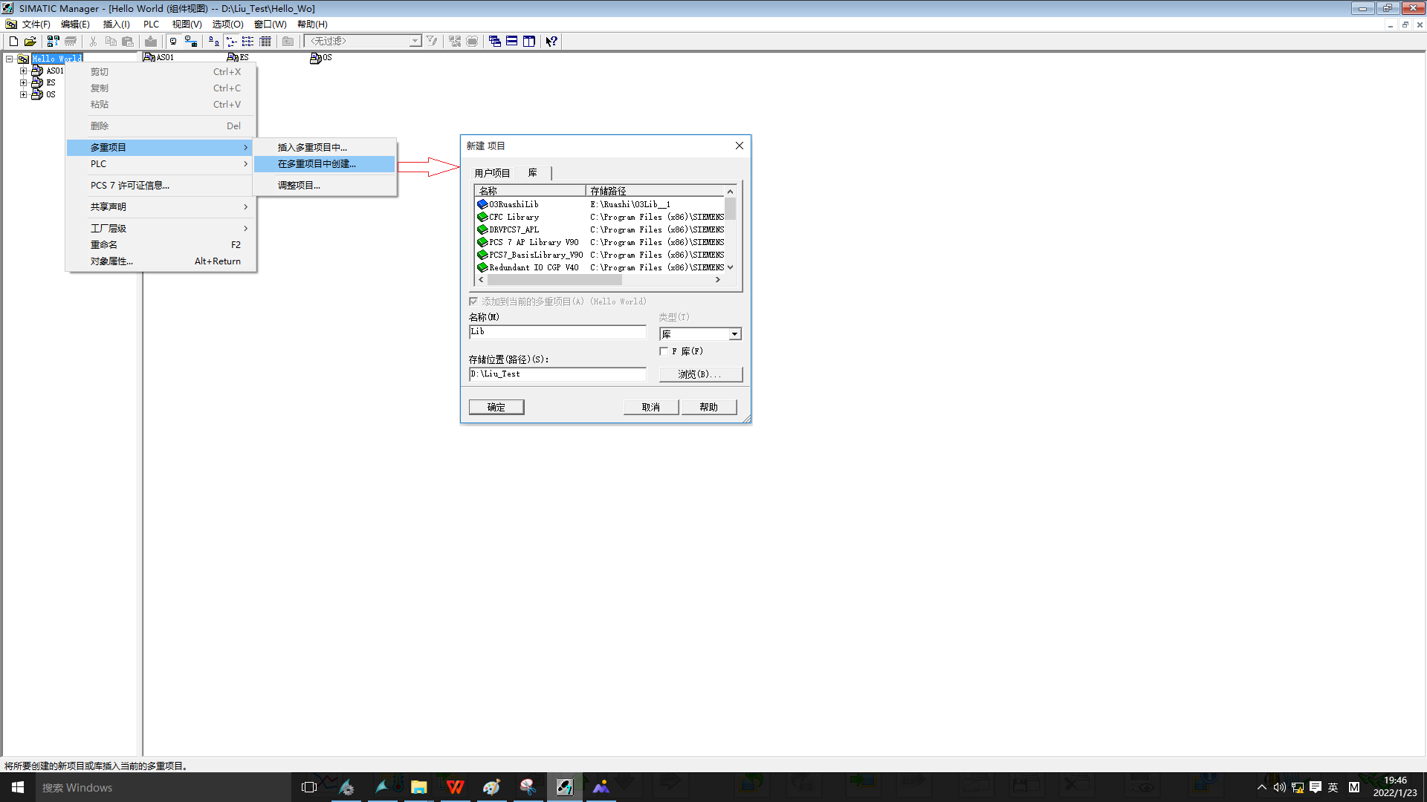Select 调整项目... submenu entry
Image resolution: width=1427 pixels, height=802 pixels.
click(x=299, y=186)
